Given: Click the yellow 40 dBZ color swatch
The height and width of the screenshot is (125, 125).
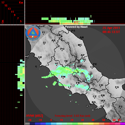Looking at the screenshot, I should click(x=91, y=124).
